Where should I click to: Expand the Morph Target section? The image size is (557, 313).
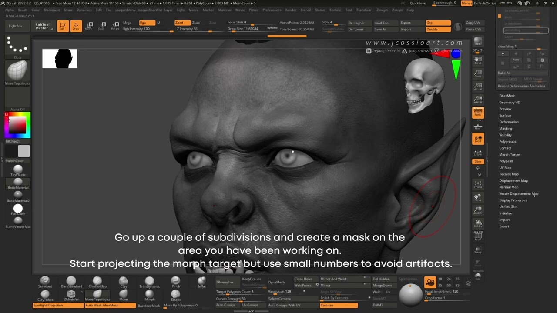[x=510, y=154]
